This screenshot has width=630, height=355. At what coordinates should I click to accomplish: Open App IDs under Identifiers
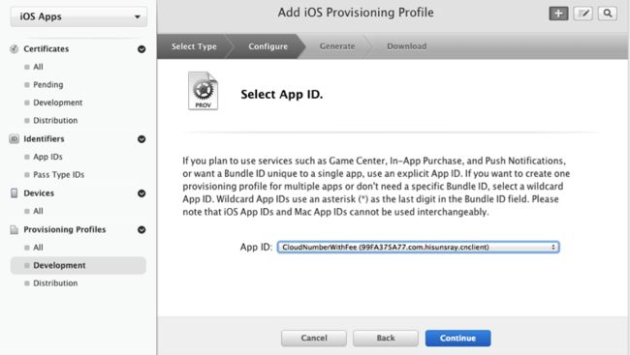coord(47,157)
